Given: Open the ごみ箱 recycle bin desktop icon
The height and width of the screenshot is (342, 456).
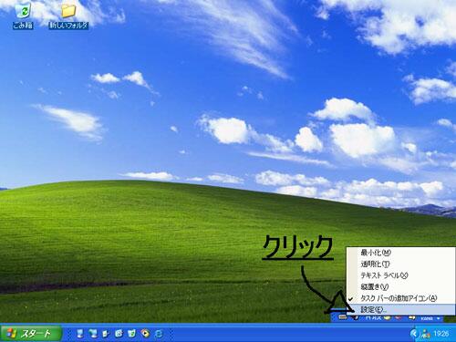Looking at the screenshot, I should click(23, 16).
